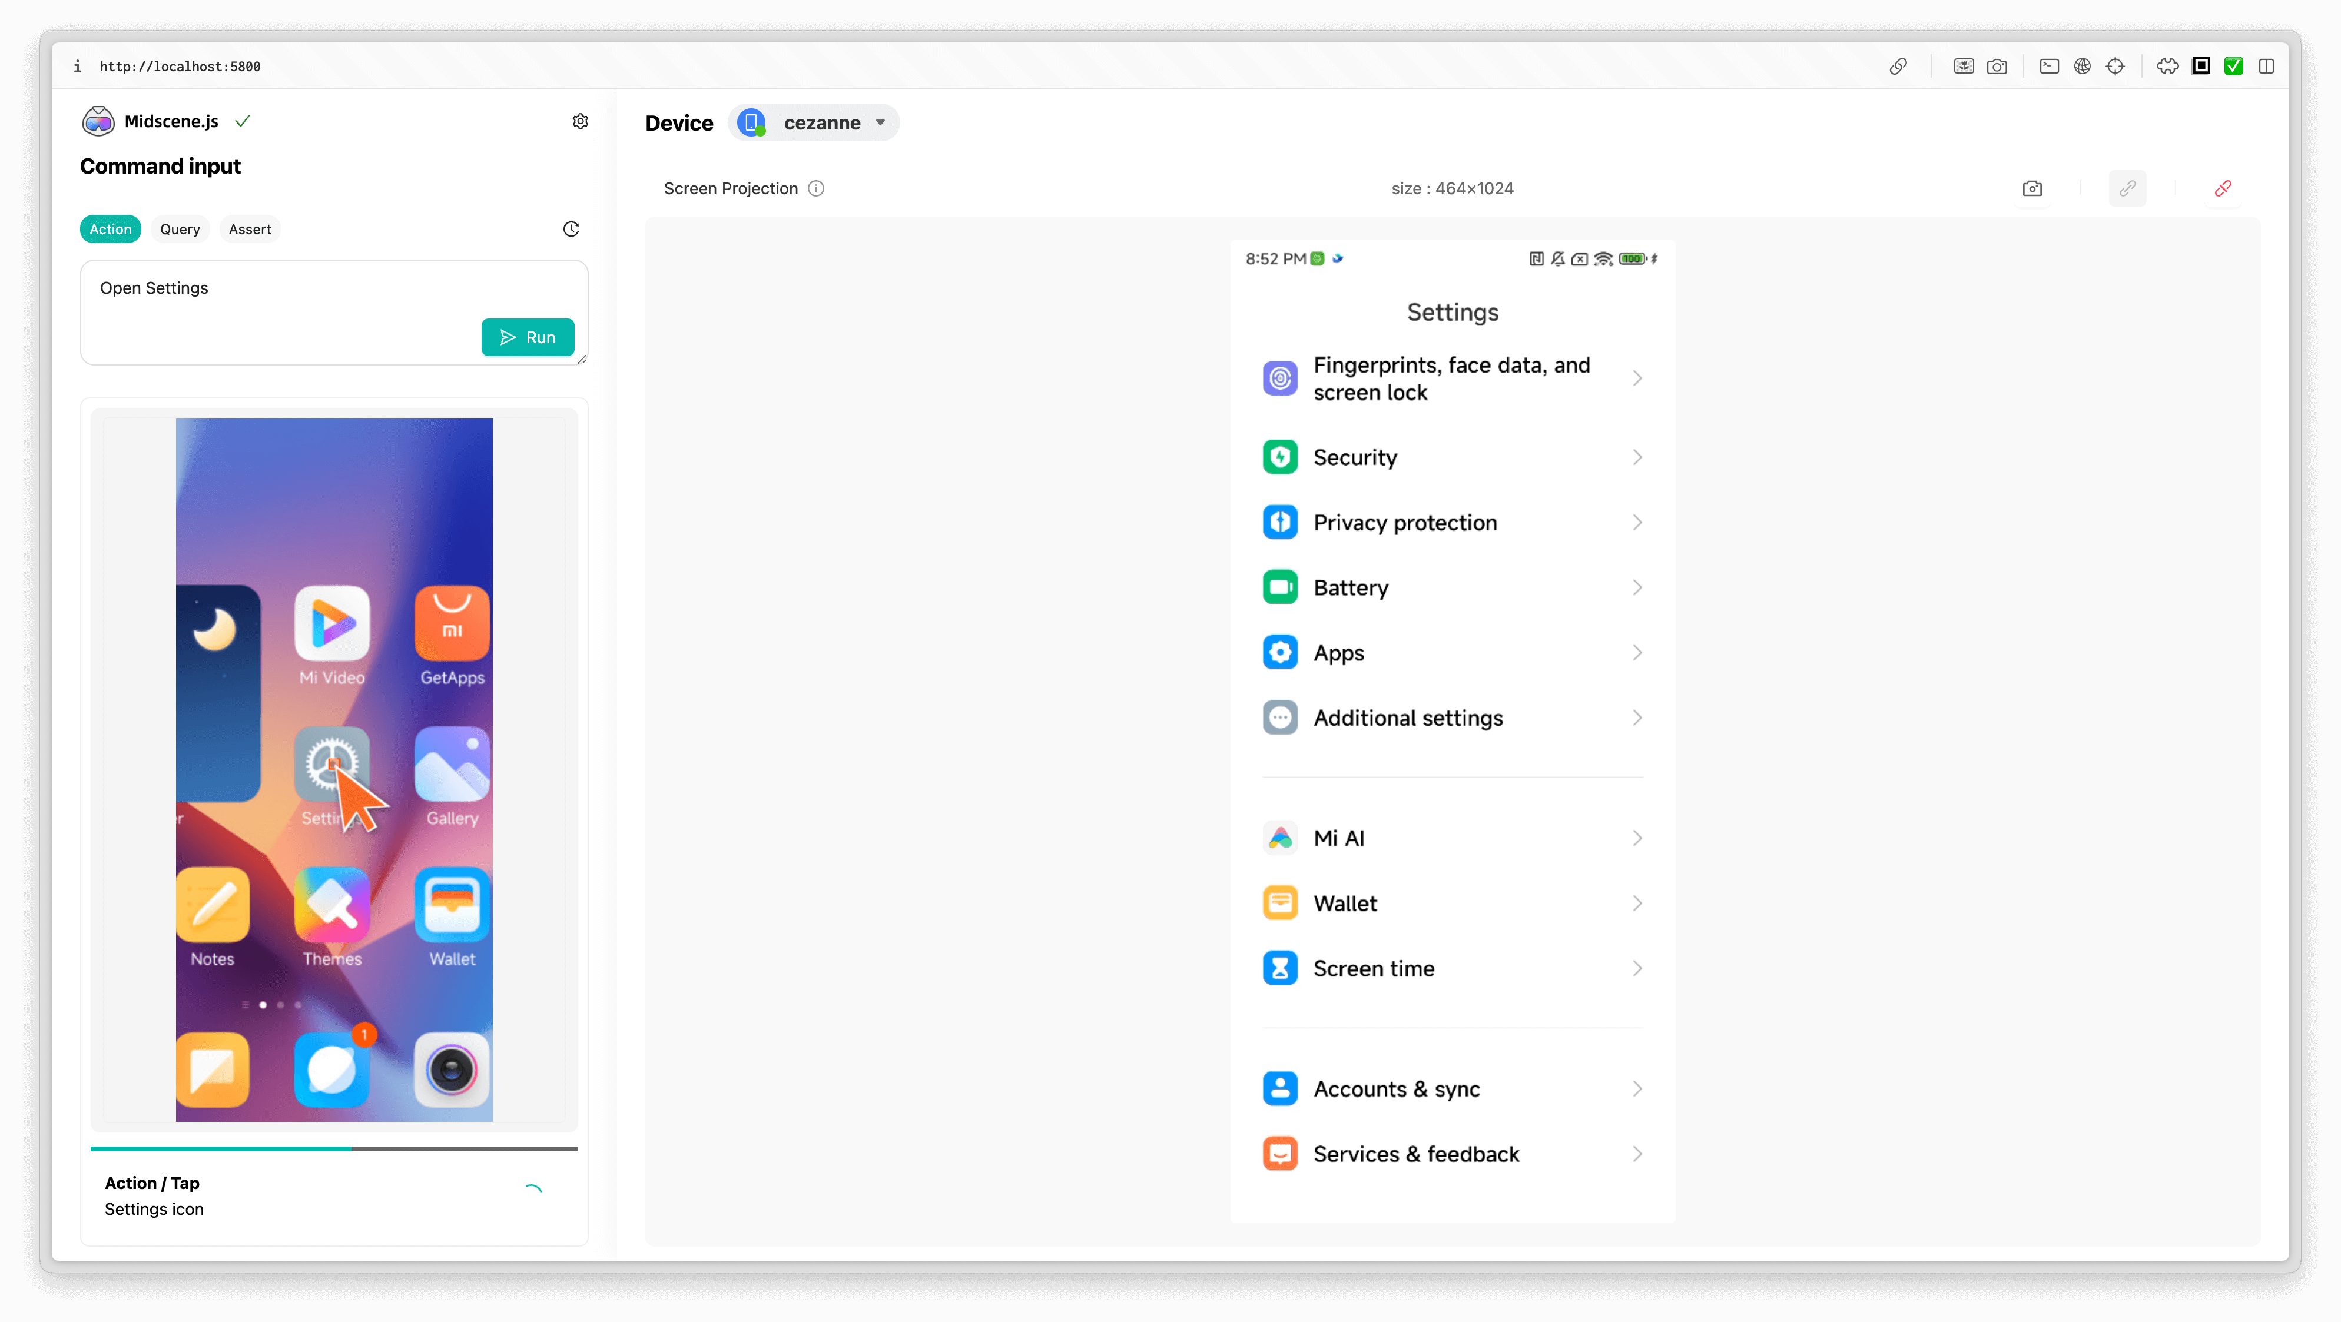Click the replay progress bar
Image resolution: width=2341 pixels, height=1322 pixels.
[x=333, y=1148]
